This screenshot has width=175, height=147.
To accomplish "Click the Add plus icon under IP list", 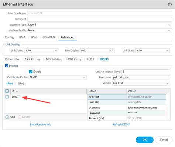I will pyautogui.click(x=7, y=117).
